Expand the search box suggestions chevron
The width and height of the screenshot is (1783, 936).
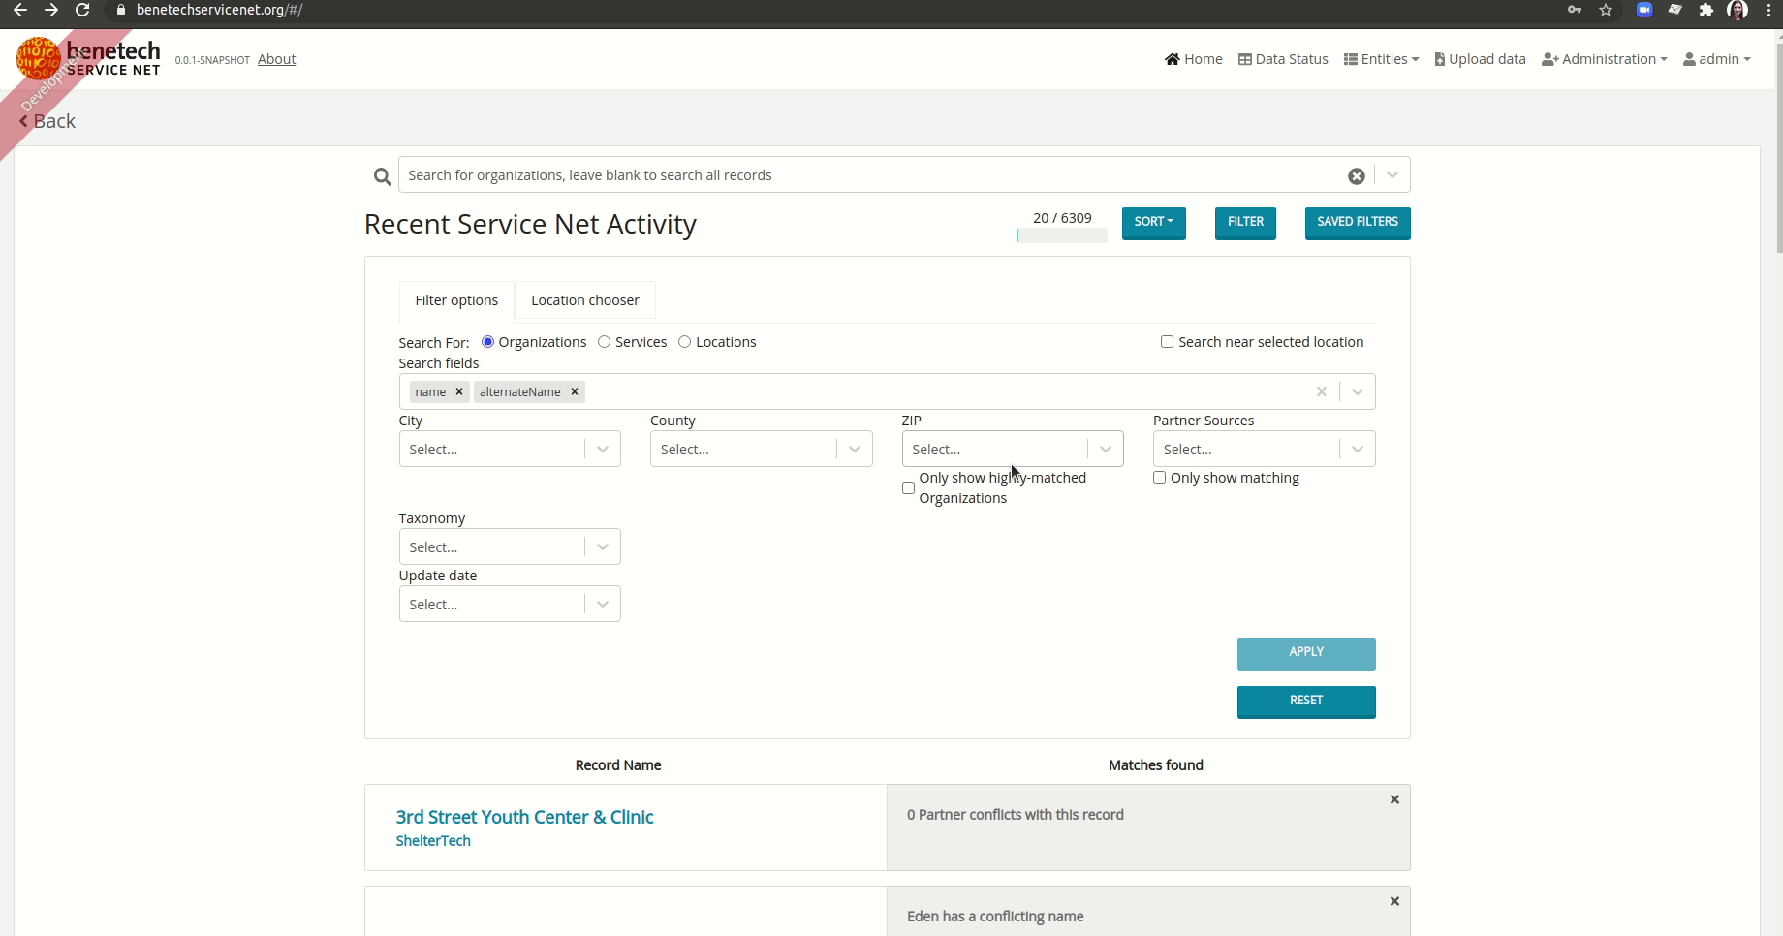click(1392, 175)
